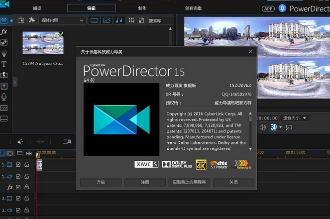
Task: Toggle audio track 2 enable checkbox
Action: click(18, 210)
